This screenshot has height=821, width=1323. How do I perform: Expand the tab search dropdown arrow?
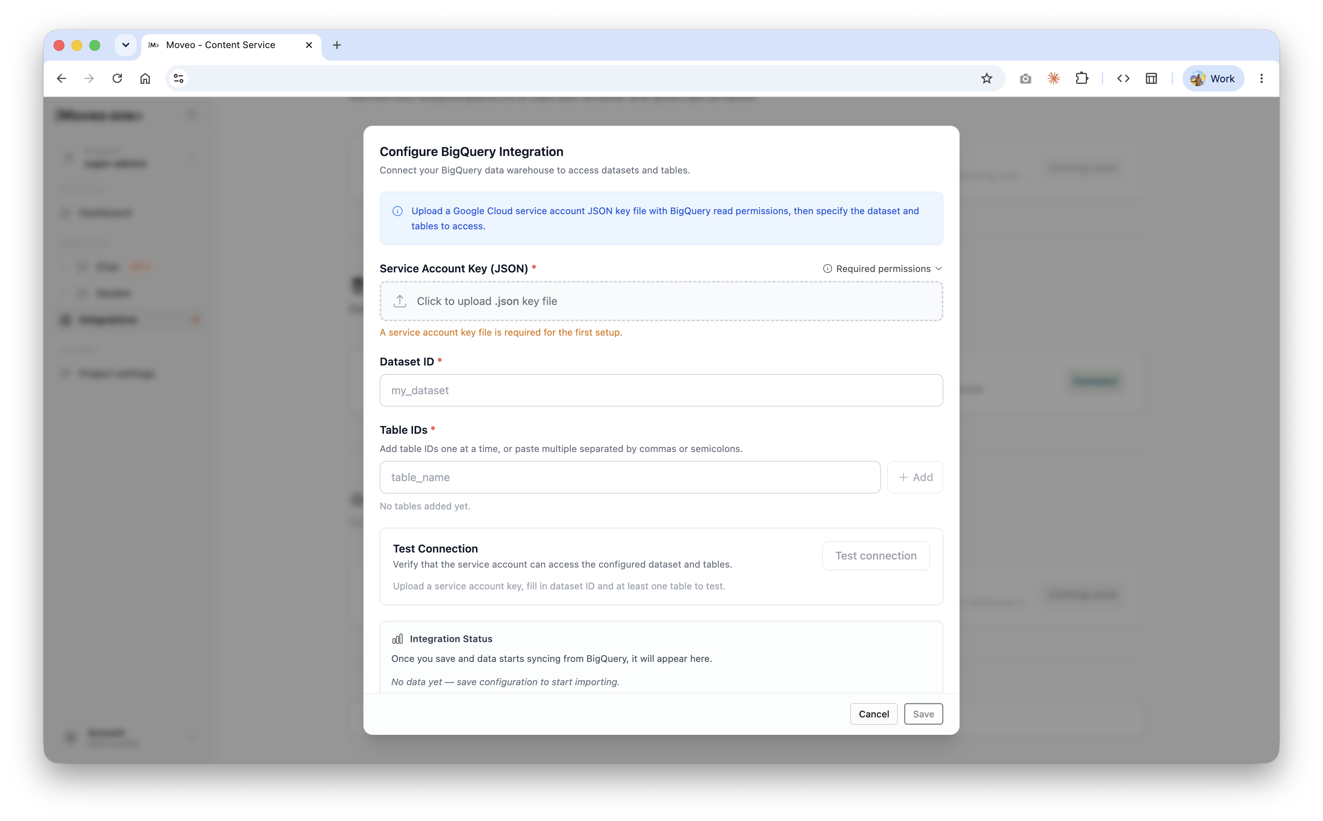125,45
